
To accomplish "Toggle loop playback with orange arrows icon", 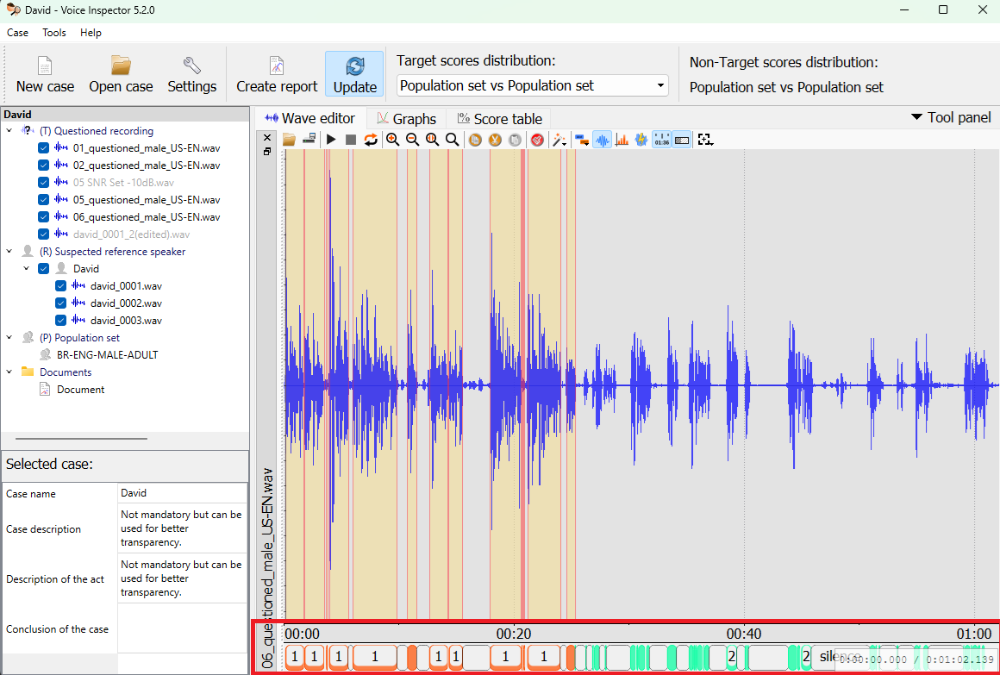I will click(x=371, y=140).
